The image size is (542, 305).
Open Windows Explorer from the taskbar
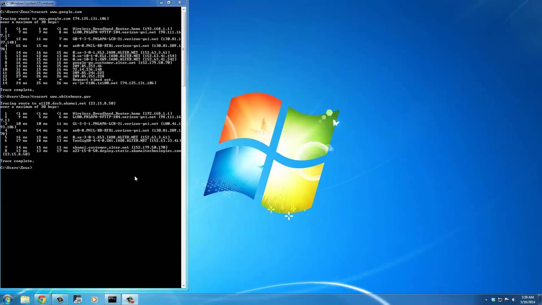[x=25, y=299]
